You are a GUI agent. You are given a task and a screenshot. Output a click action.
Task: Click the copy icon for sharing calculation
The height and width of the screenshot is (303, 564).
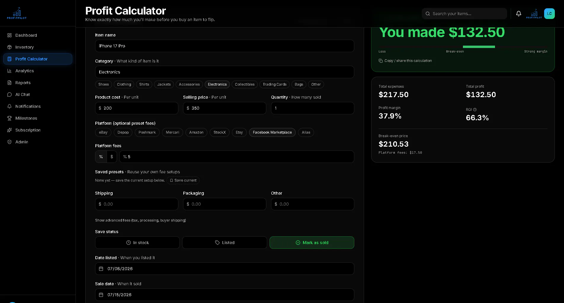pyautogui.click(x=381, y=61)
